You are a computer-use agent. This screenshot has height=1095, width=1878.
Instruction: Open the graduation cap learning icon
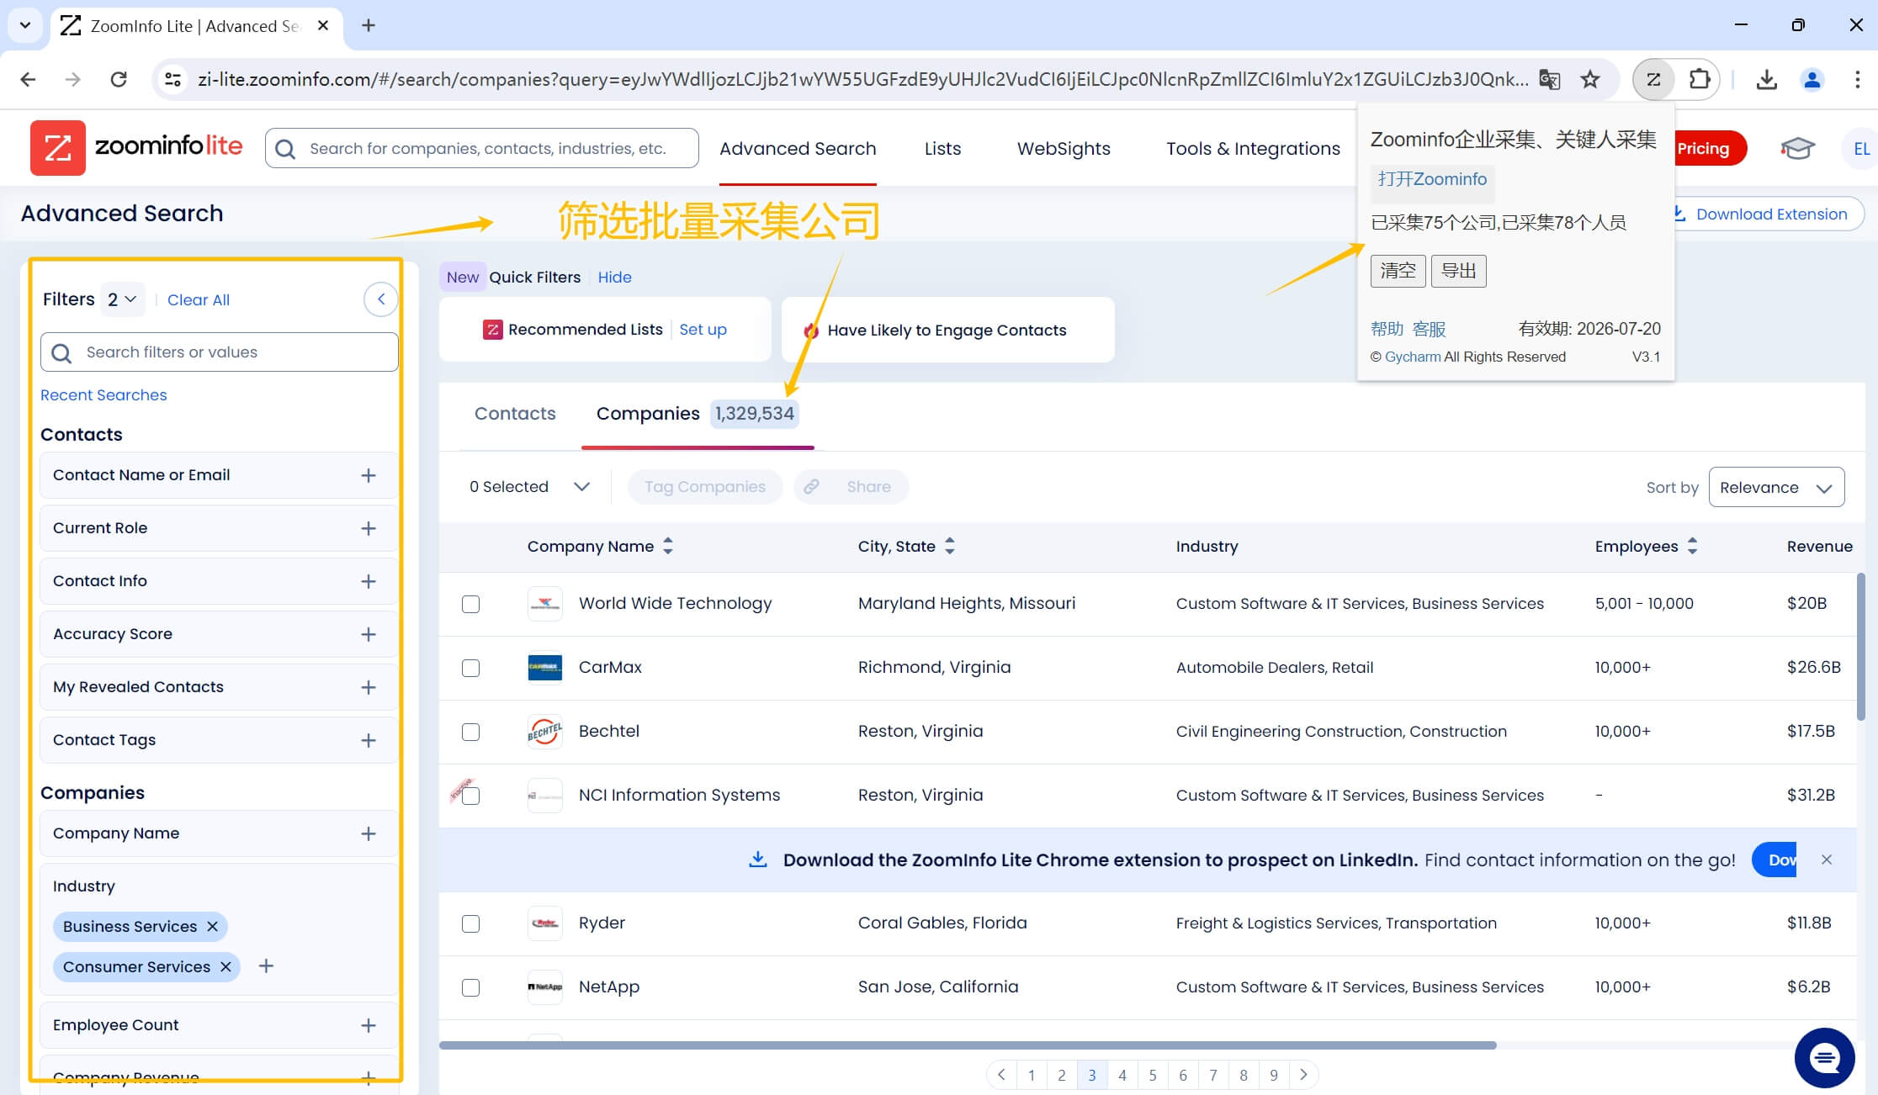(x=1797, y=148)
